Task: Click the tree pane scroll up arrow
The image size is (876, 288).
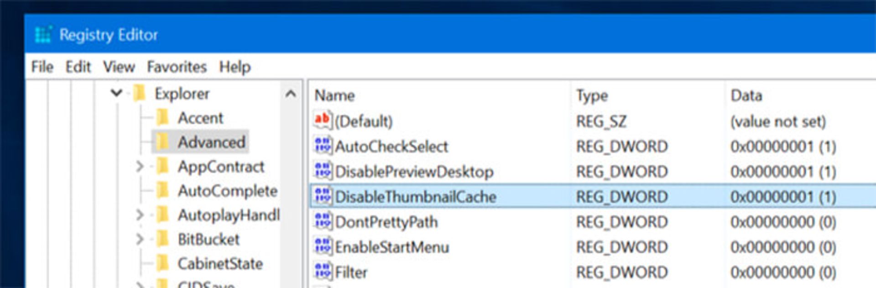Action: point(291,94)
